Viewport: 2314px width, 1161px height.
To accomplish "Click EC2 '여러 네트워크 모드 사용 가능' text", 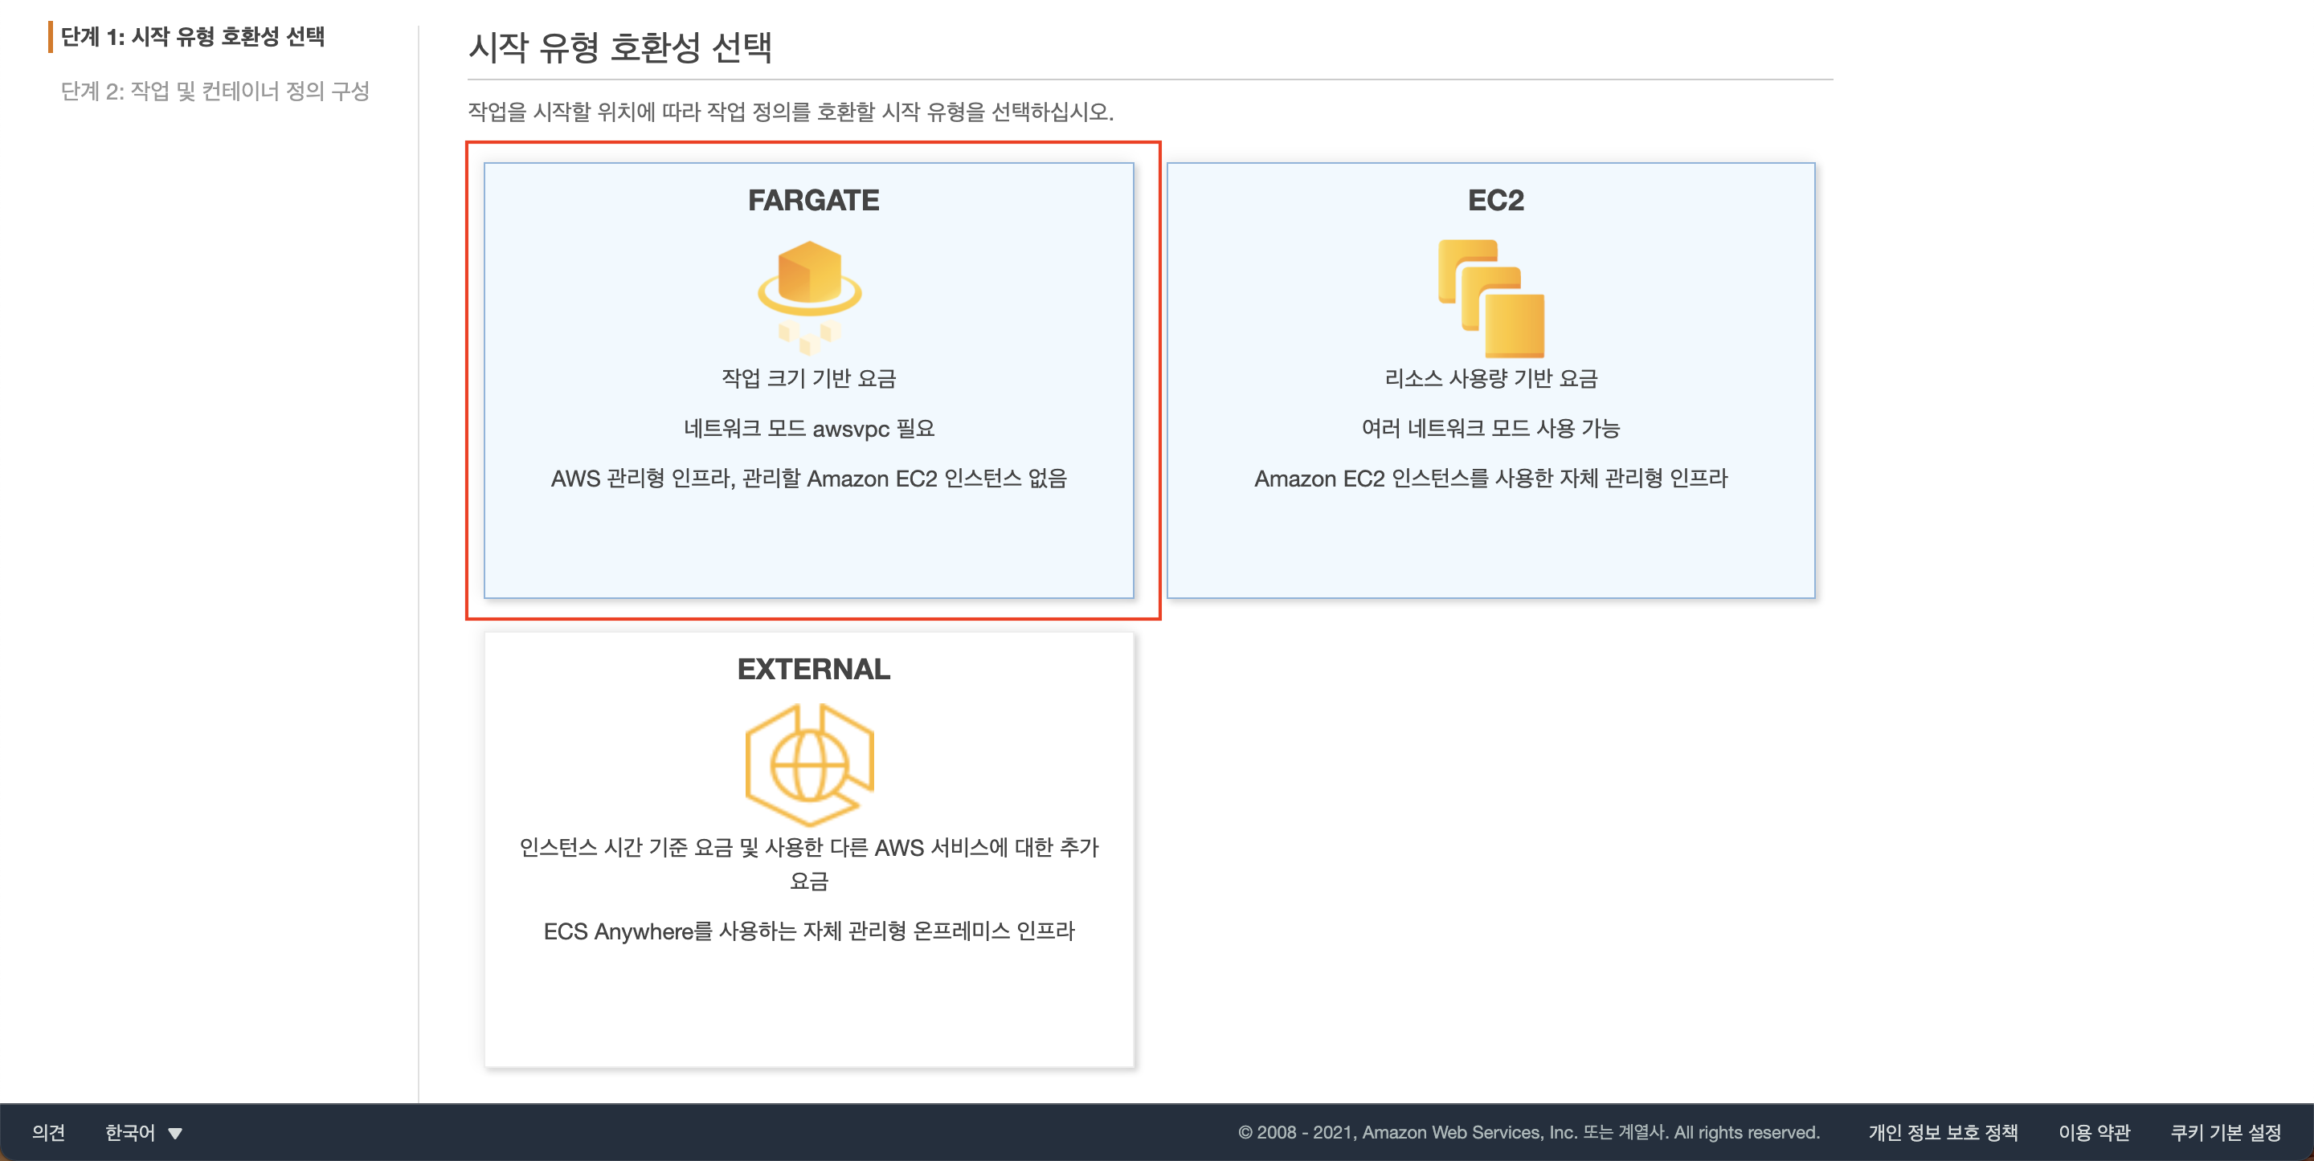I will coord(1490,428).
